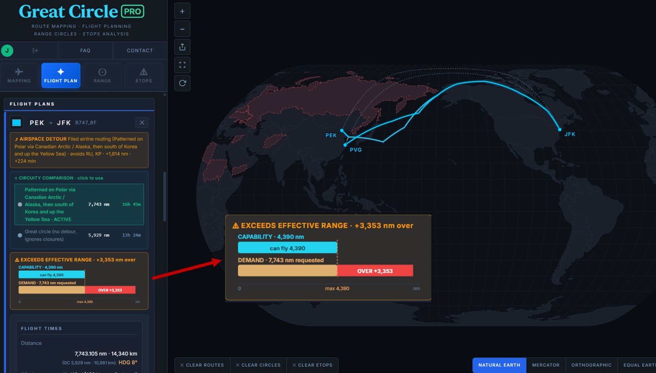The height and width of the screenshot is (373, 656).
Task: Switch to the Range tab
Action: pos(102,75)
